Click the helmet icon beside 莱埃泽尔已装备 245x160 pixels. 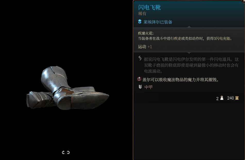pos(140,22)
